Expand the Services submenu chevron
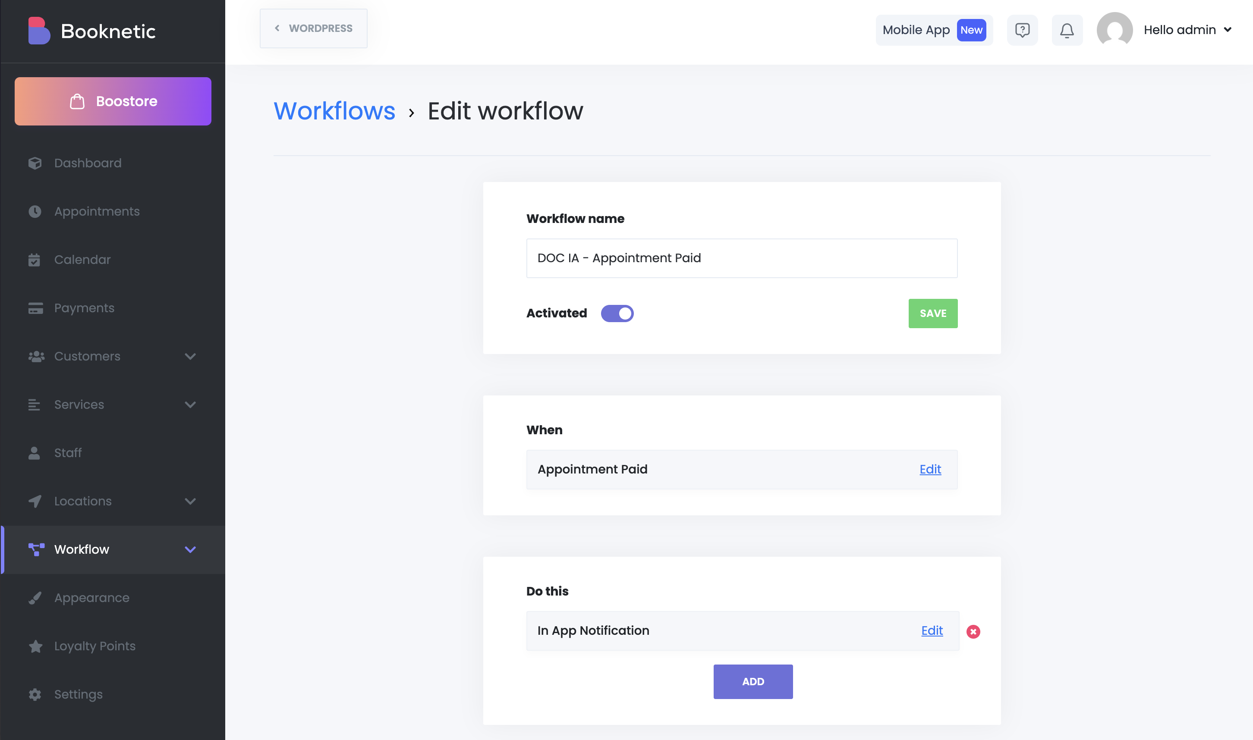1253x740 pixels. [x=190, y=404]
